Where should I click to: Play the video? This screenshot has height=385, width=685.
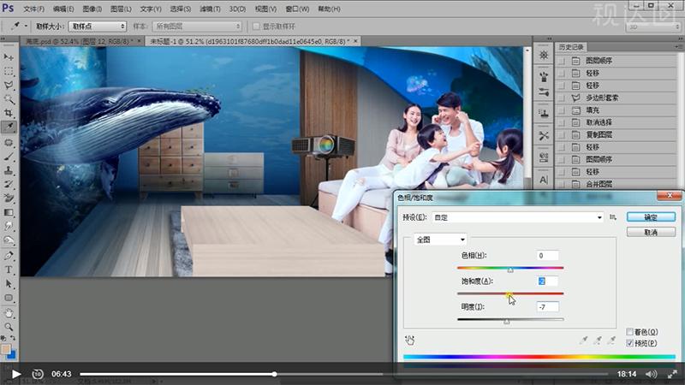tap(16, 374)
